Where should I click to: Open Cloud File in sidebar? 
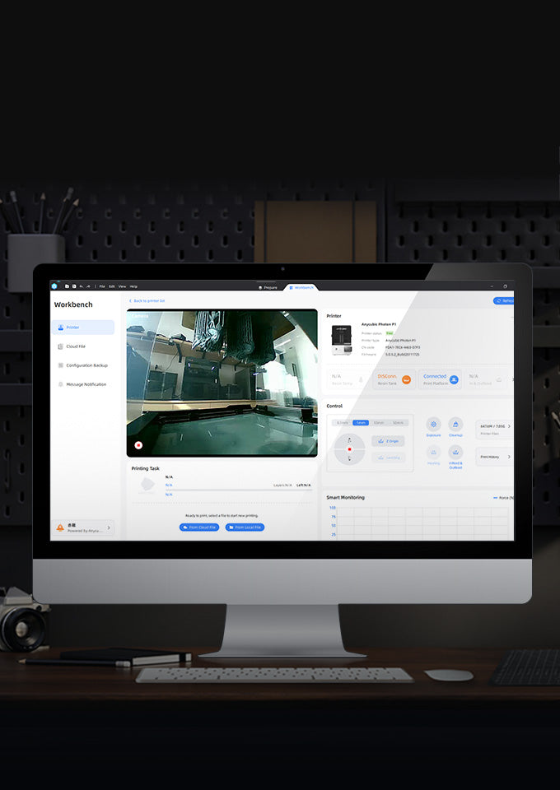coord(76,346)
